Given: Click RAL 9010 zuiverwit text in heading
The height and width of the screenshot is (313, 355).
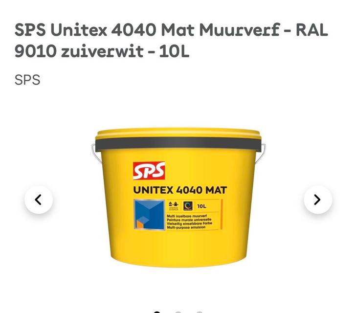Looking at the screenshot, I should tap(171, 40).
